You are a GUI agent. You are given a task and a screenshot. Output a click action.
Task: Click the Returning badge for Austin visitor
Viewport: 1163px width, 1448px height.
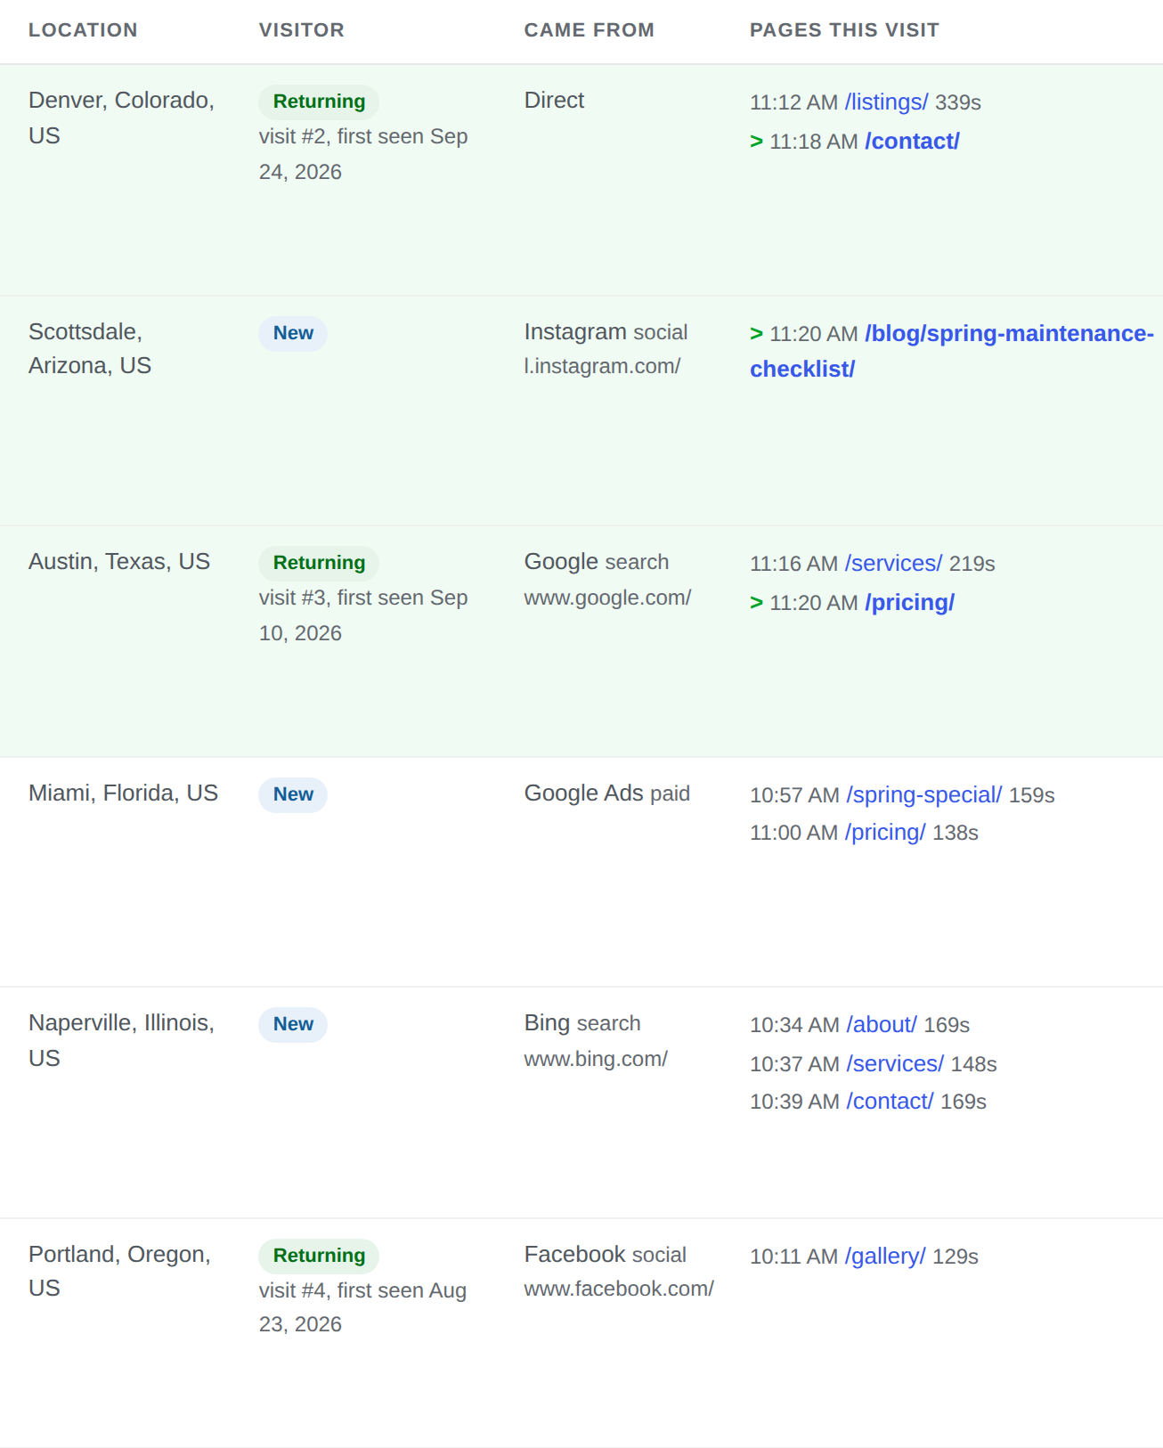[x=319, y=563]
